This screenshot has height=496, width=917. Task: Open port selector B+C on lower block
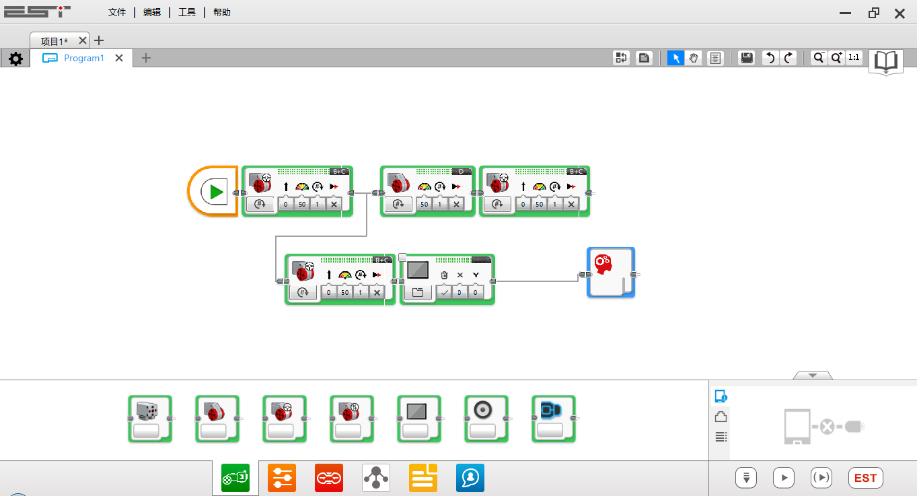pos(383,259)
